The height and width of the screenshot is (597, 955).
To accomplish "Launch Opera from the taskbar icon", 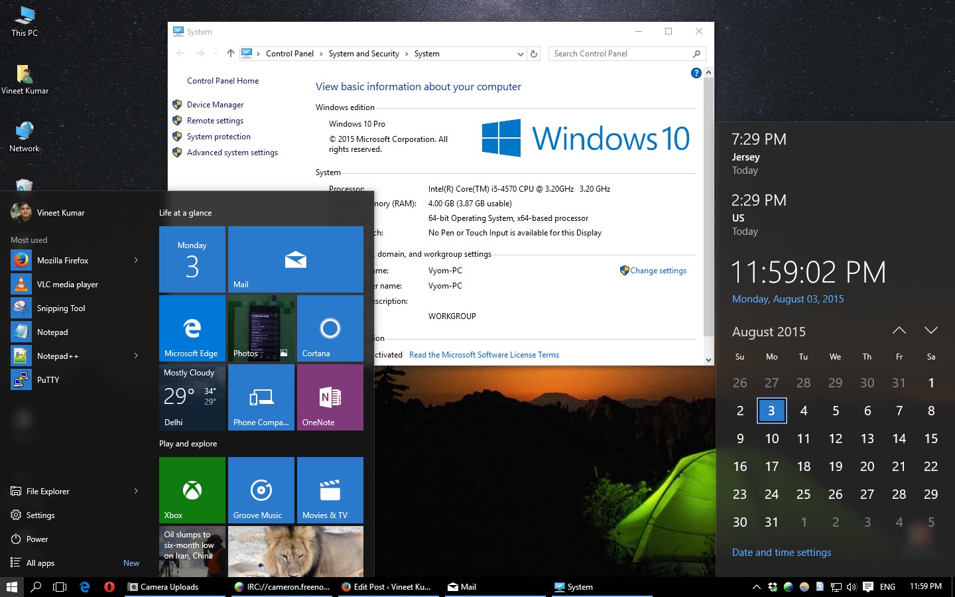I will 109,587.
